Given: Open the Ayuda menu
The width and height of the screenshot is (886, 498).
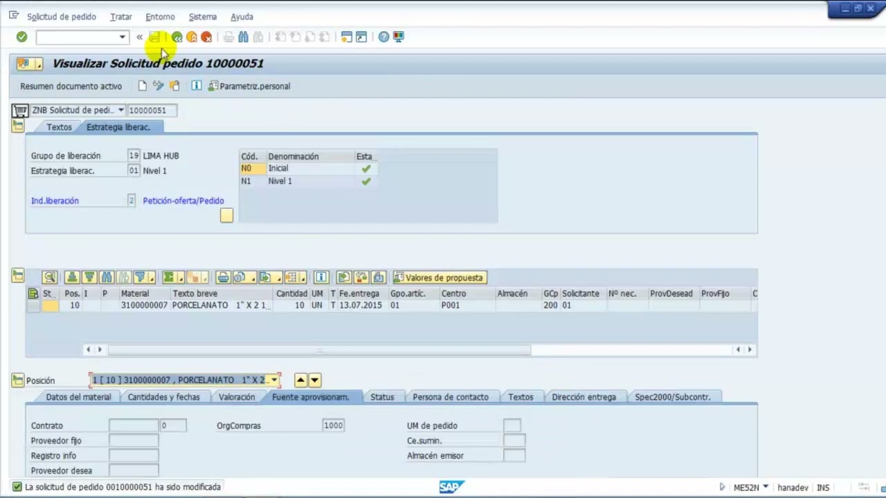Looking at the screenshot, I should click(x=242, y=17).
